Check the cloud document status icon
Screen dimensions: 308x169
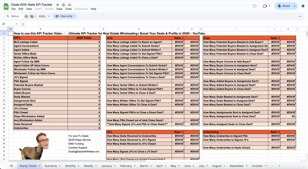tap(70, 5)
